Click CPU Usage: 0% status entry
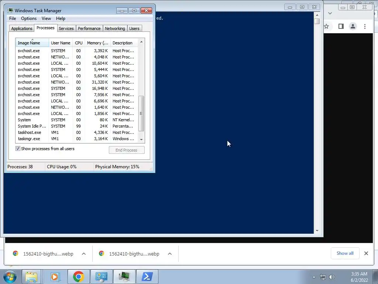Viewport: 378px width, 284px height. tap(62, 167)
